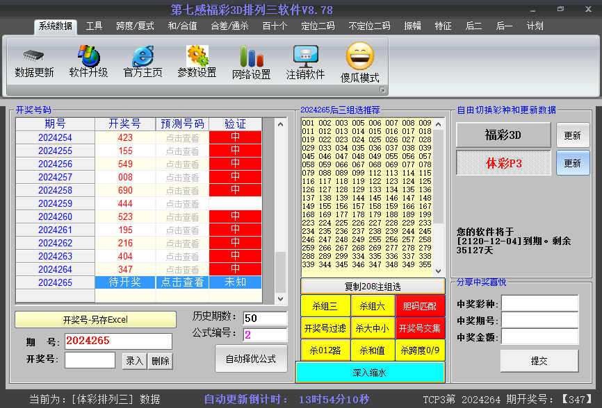Focus the 历史期数 field showing 50
Viewport: 602px width, 408px height.
point(265,318)
